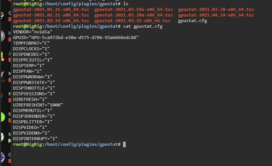The image size is (272, 166).
Task: Click gpustat-2021.03.25-x86_64.txz file name
Action: click(132, 21)
